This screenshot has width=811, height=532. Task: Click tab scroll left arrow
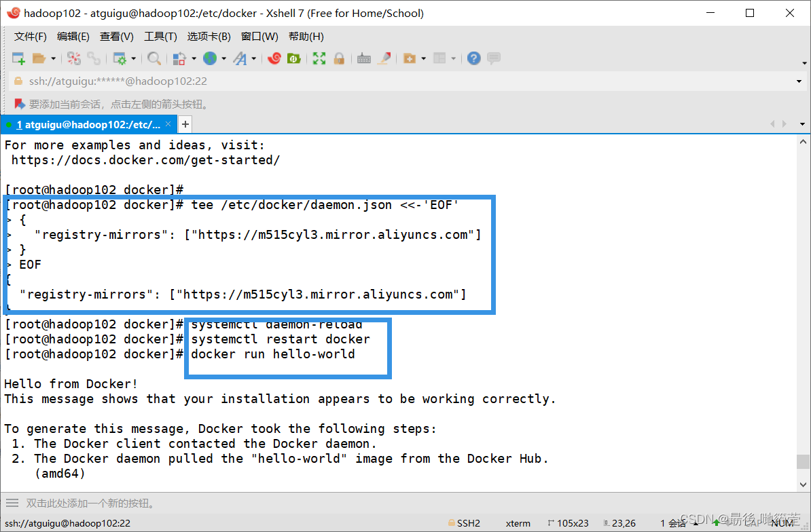coord(772,124)
